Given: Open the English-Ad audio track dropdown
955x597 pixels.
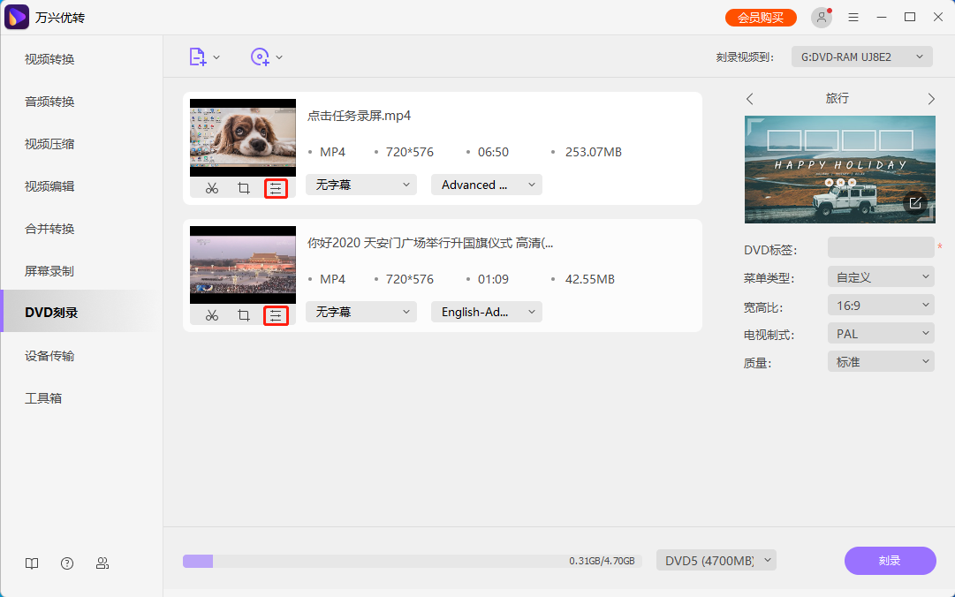Looking at the screenshot, I should [486, 311].
